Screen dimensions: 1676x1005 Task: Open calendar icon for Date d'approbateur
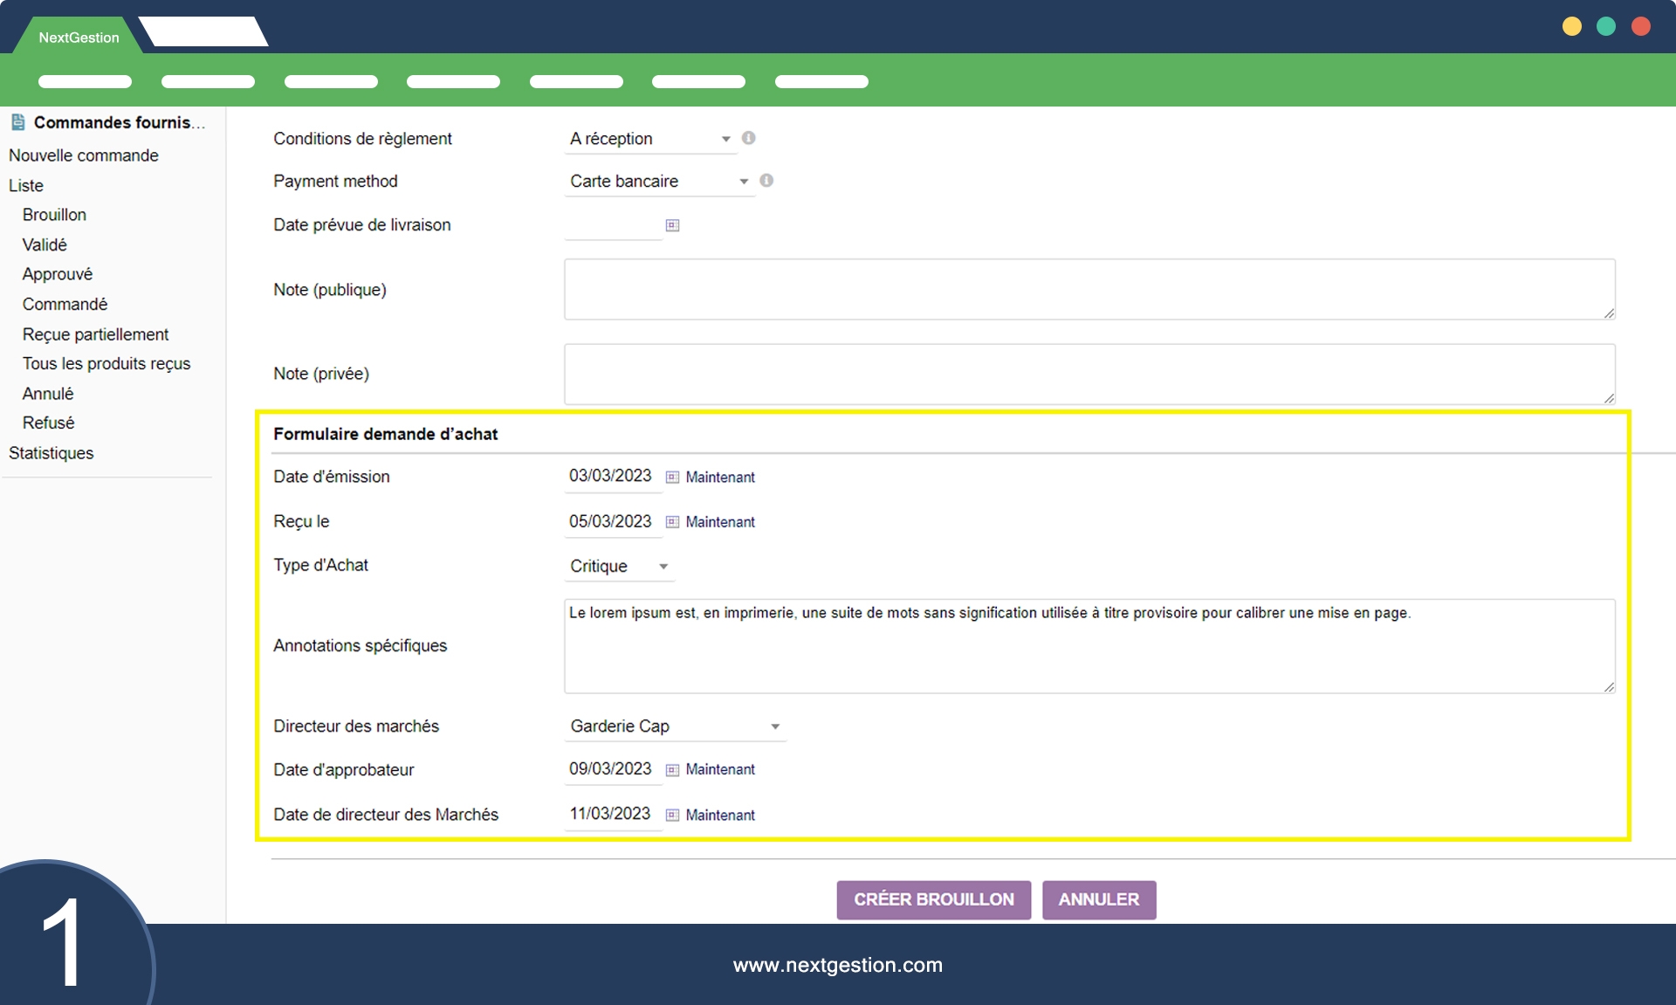tap(672, 770)
